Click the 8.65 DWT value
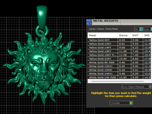Image resolution: width=152 pixels, height=114 pixels. pos(135,59)
